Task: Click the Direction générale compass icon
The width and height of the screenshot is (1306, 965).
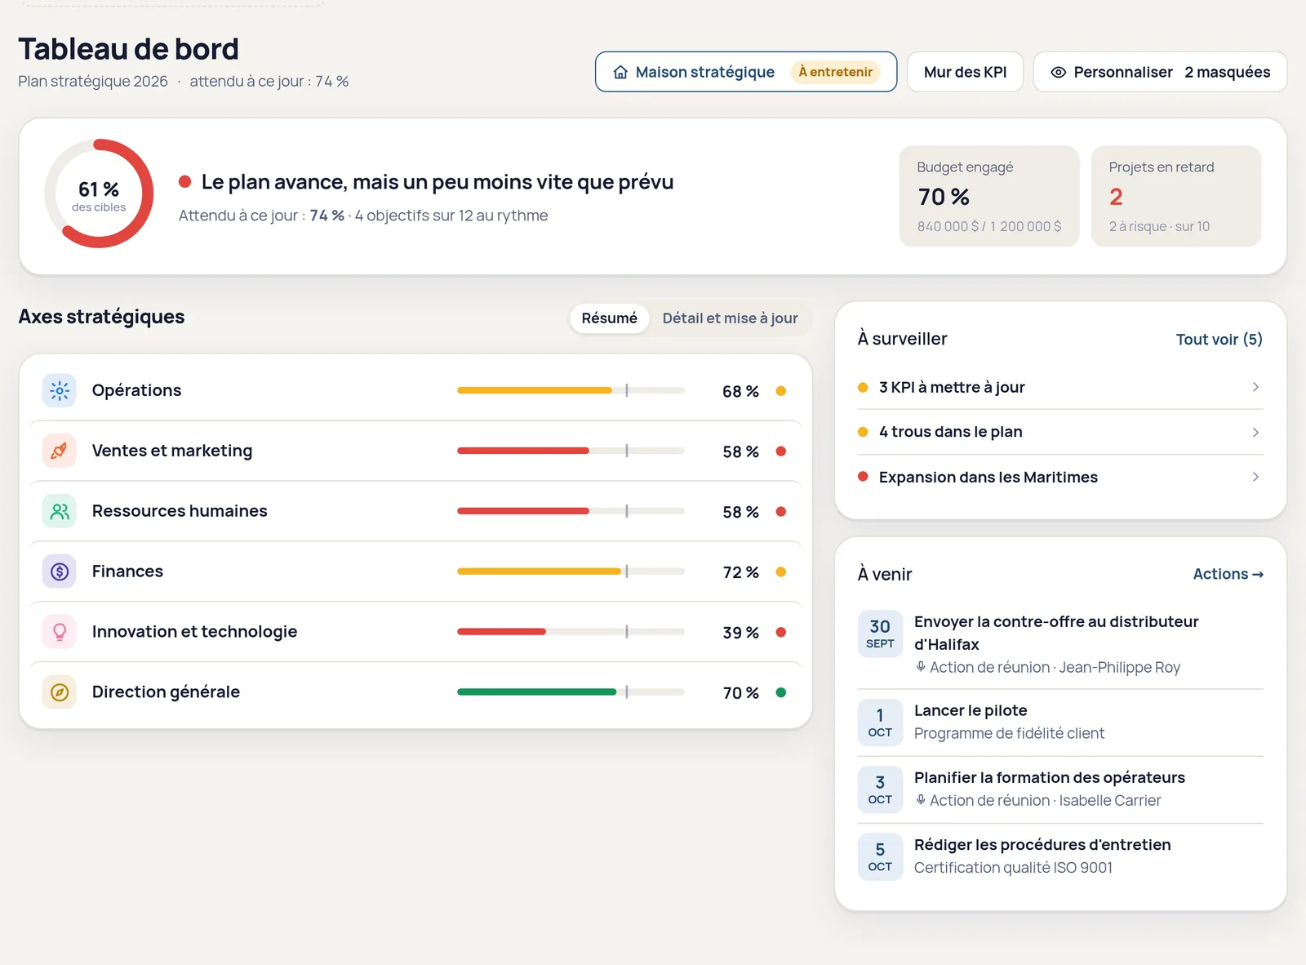Action: (x=60, y=692)
